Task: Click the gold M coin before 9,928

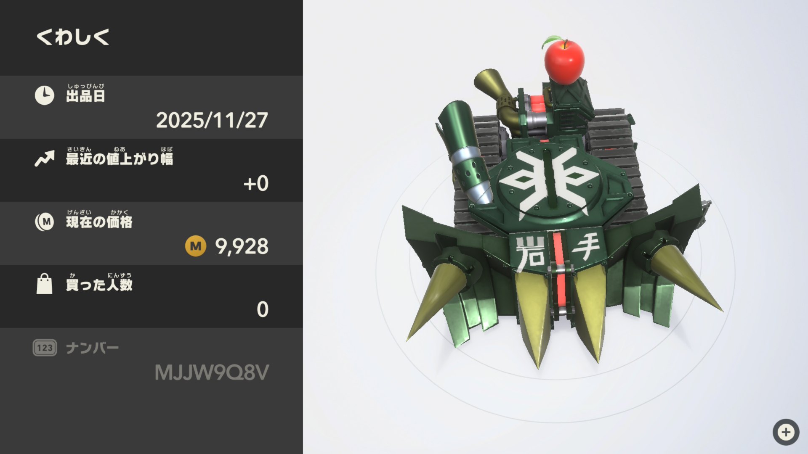Action: (196, 246)
